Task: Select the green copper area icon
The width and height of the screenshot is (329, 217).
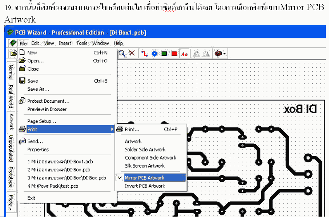Action: (x=164, y=54)
